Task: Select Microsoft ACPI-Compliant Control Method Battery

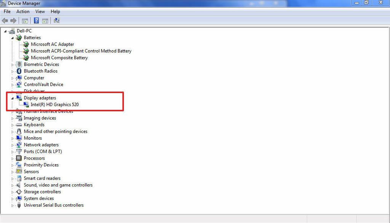Action: click(81, 51)
